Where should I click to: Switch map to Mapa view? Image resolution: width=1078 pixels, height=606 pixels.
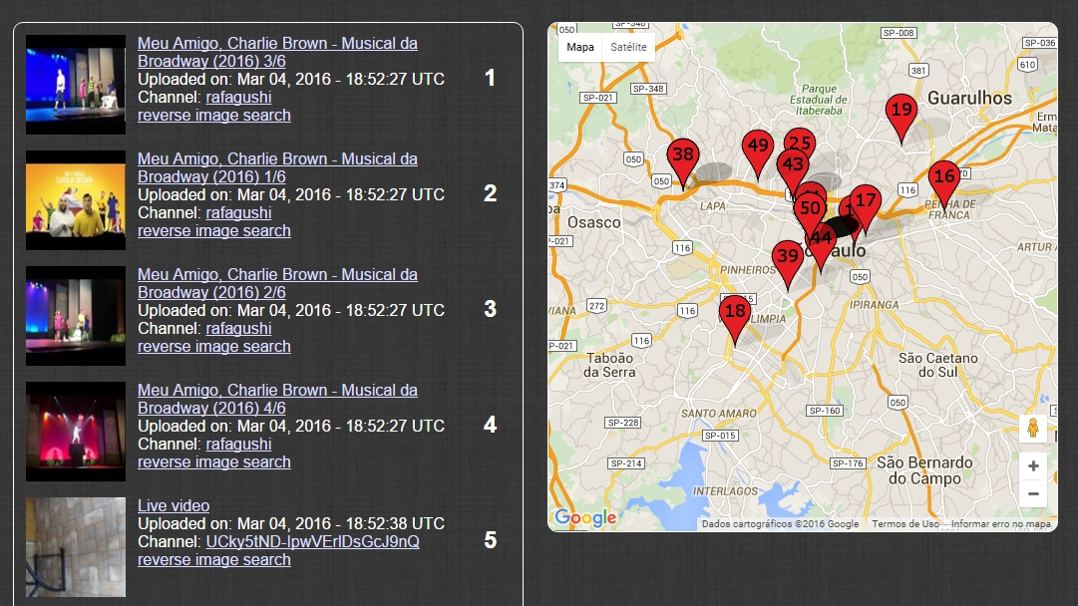point(580,47)
